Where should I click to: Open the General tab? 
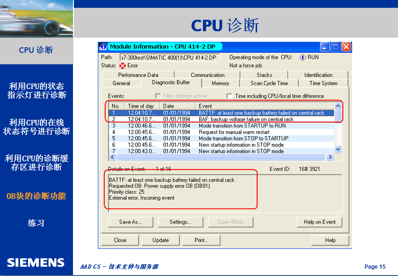coord(121,83)
